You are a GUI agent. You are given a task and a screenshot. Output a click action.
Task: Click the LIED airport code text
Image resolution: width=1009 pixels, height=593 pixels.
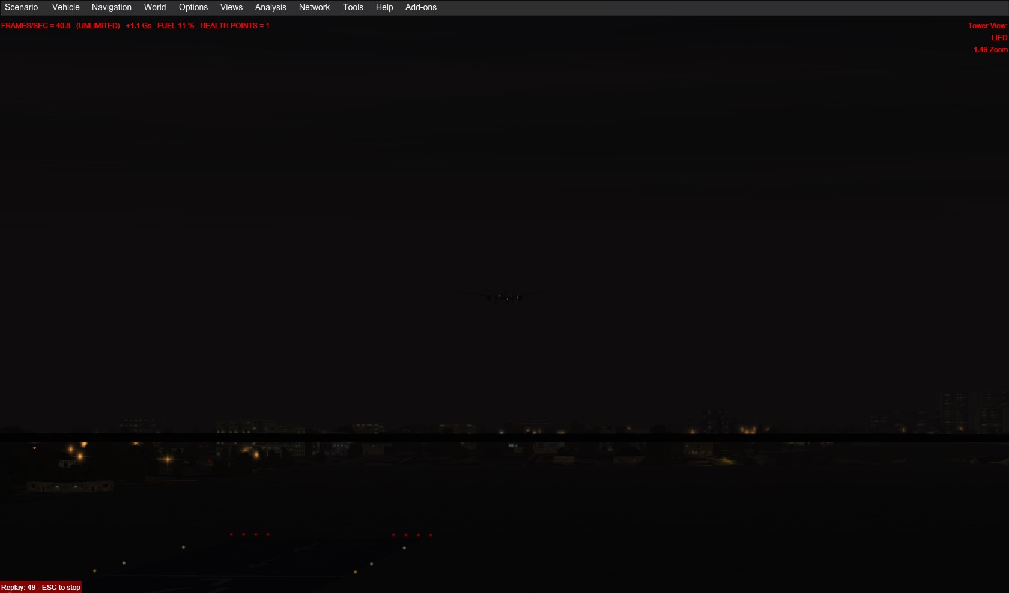pos(999,38)
